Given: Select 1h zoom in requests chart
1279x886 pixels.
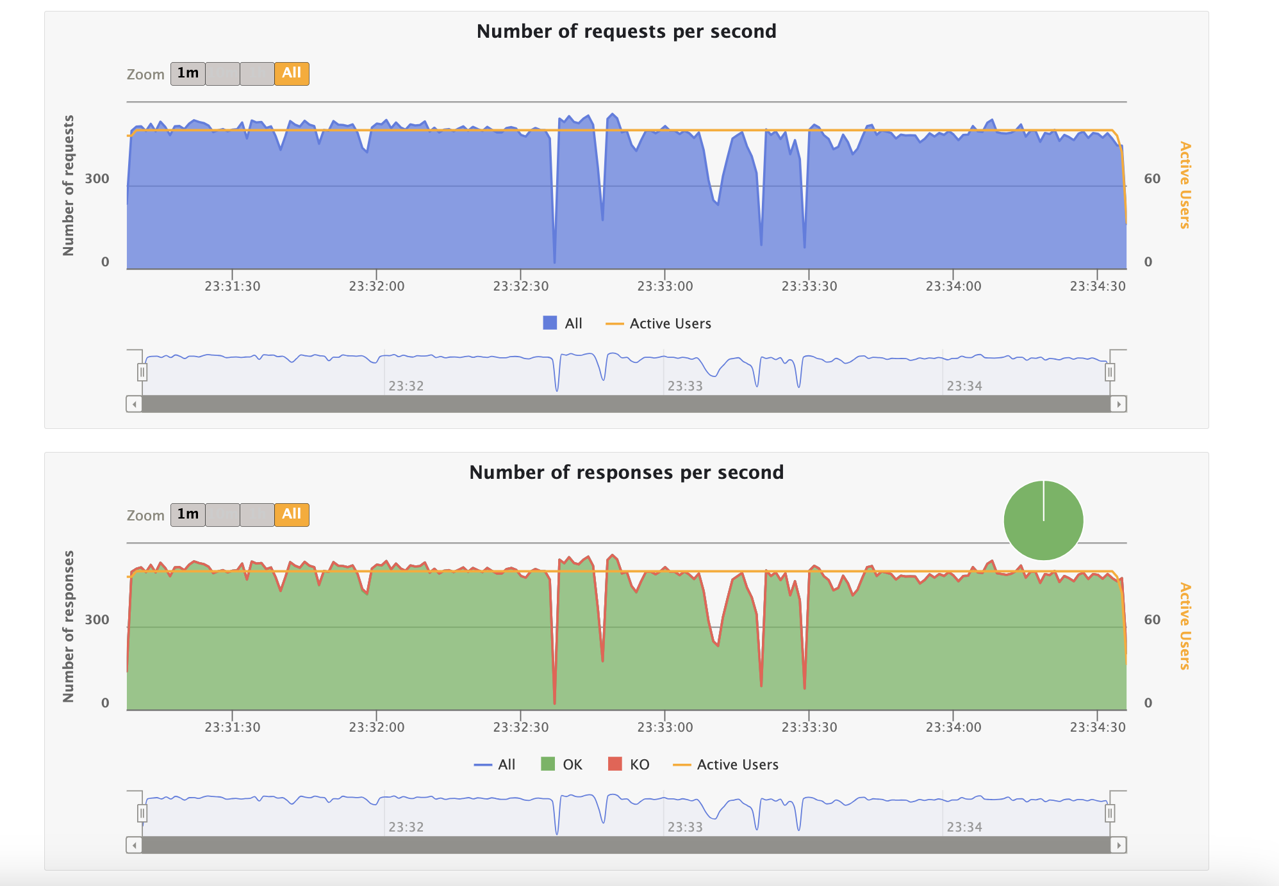Looking at the screenshot, I should [257, 74].
